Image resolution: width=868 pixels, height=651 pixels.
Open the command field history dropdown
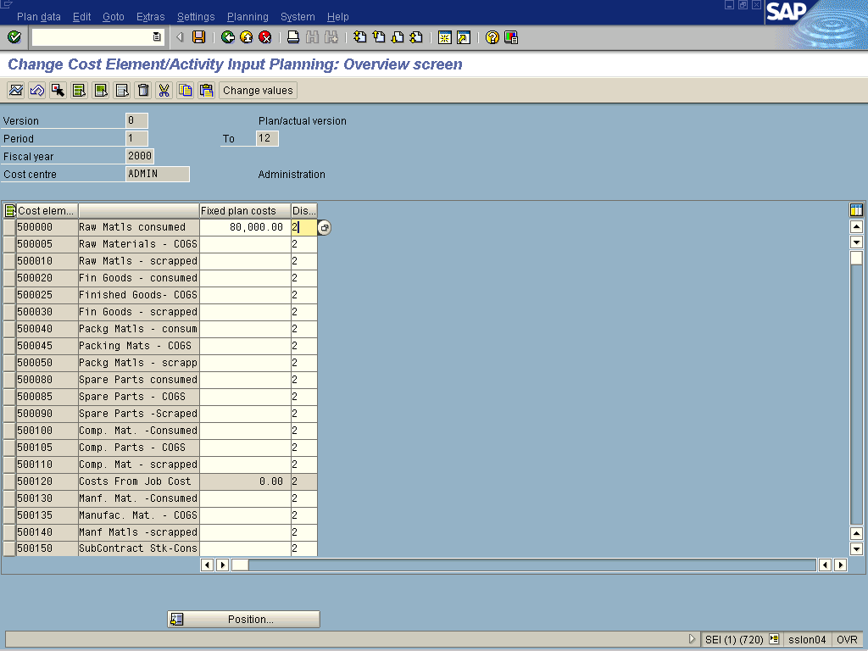(x=157, y=37)
